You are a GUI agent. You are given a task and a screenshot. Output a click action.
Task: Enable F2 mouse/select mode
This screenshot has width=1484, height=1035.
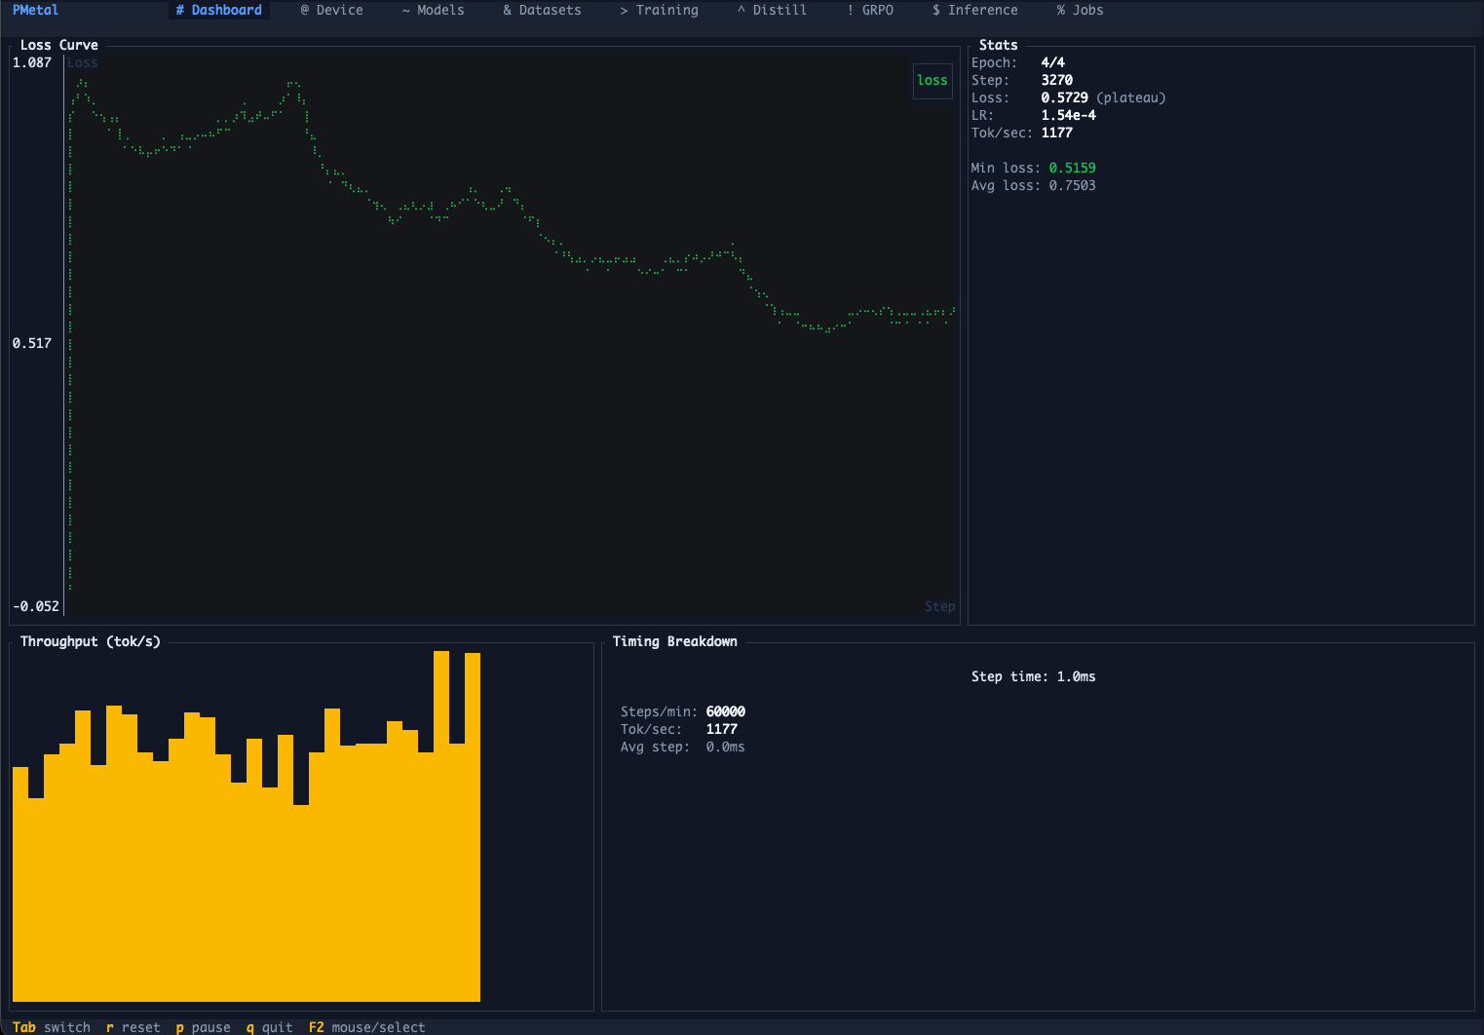[367, 1026]
